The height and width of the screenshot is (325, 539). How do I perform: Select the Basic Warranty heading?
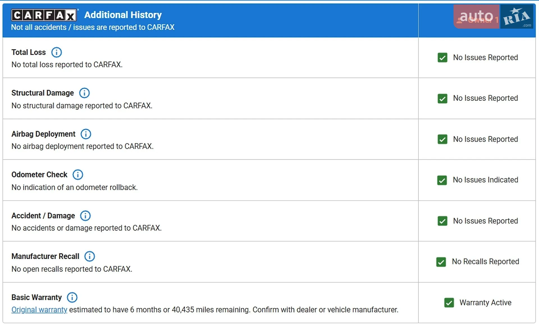coord(36,297)
